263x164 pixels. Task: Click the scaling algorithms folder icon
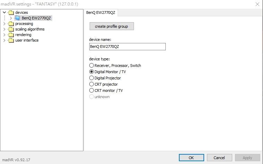pyautogui.click(x=11, y=29)
